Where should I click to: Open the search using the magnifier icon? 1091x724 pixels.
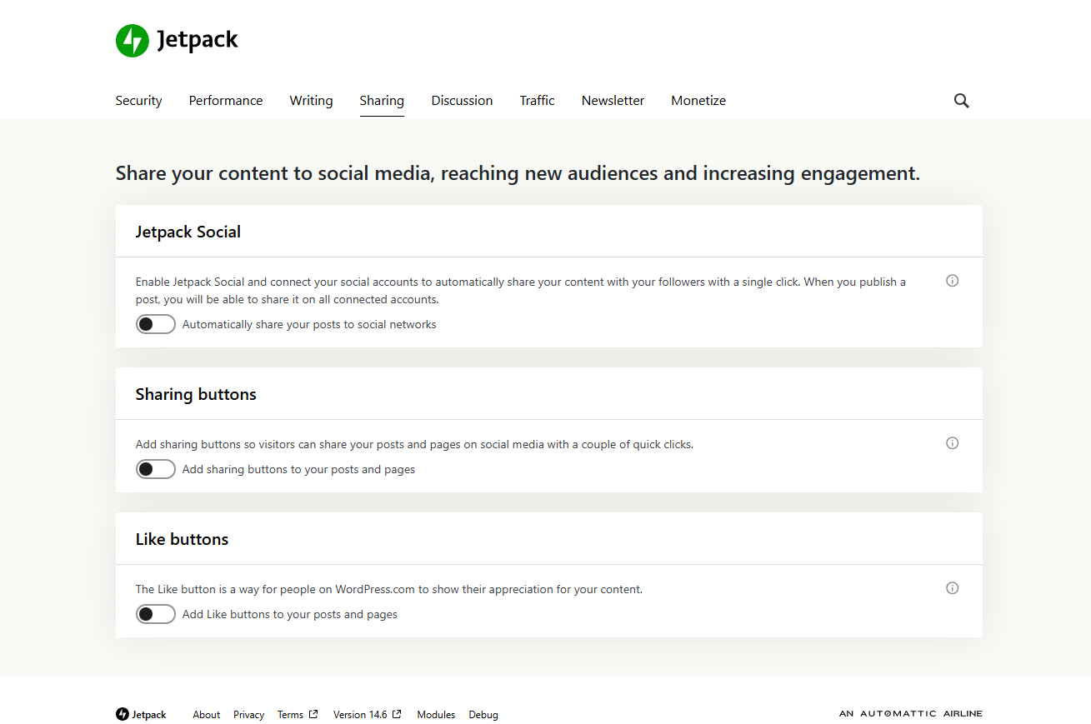click(x=961, y=100)
